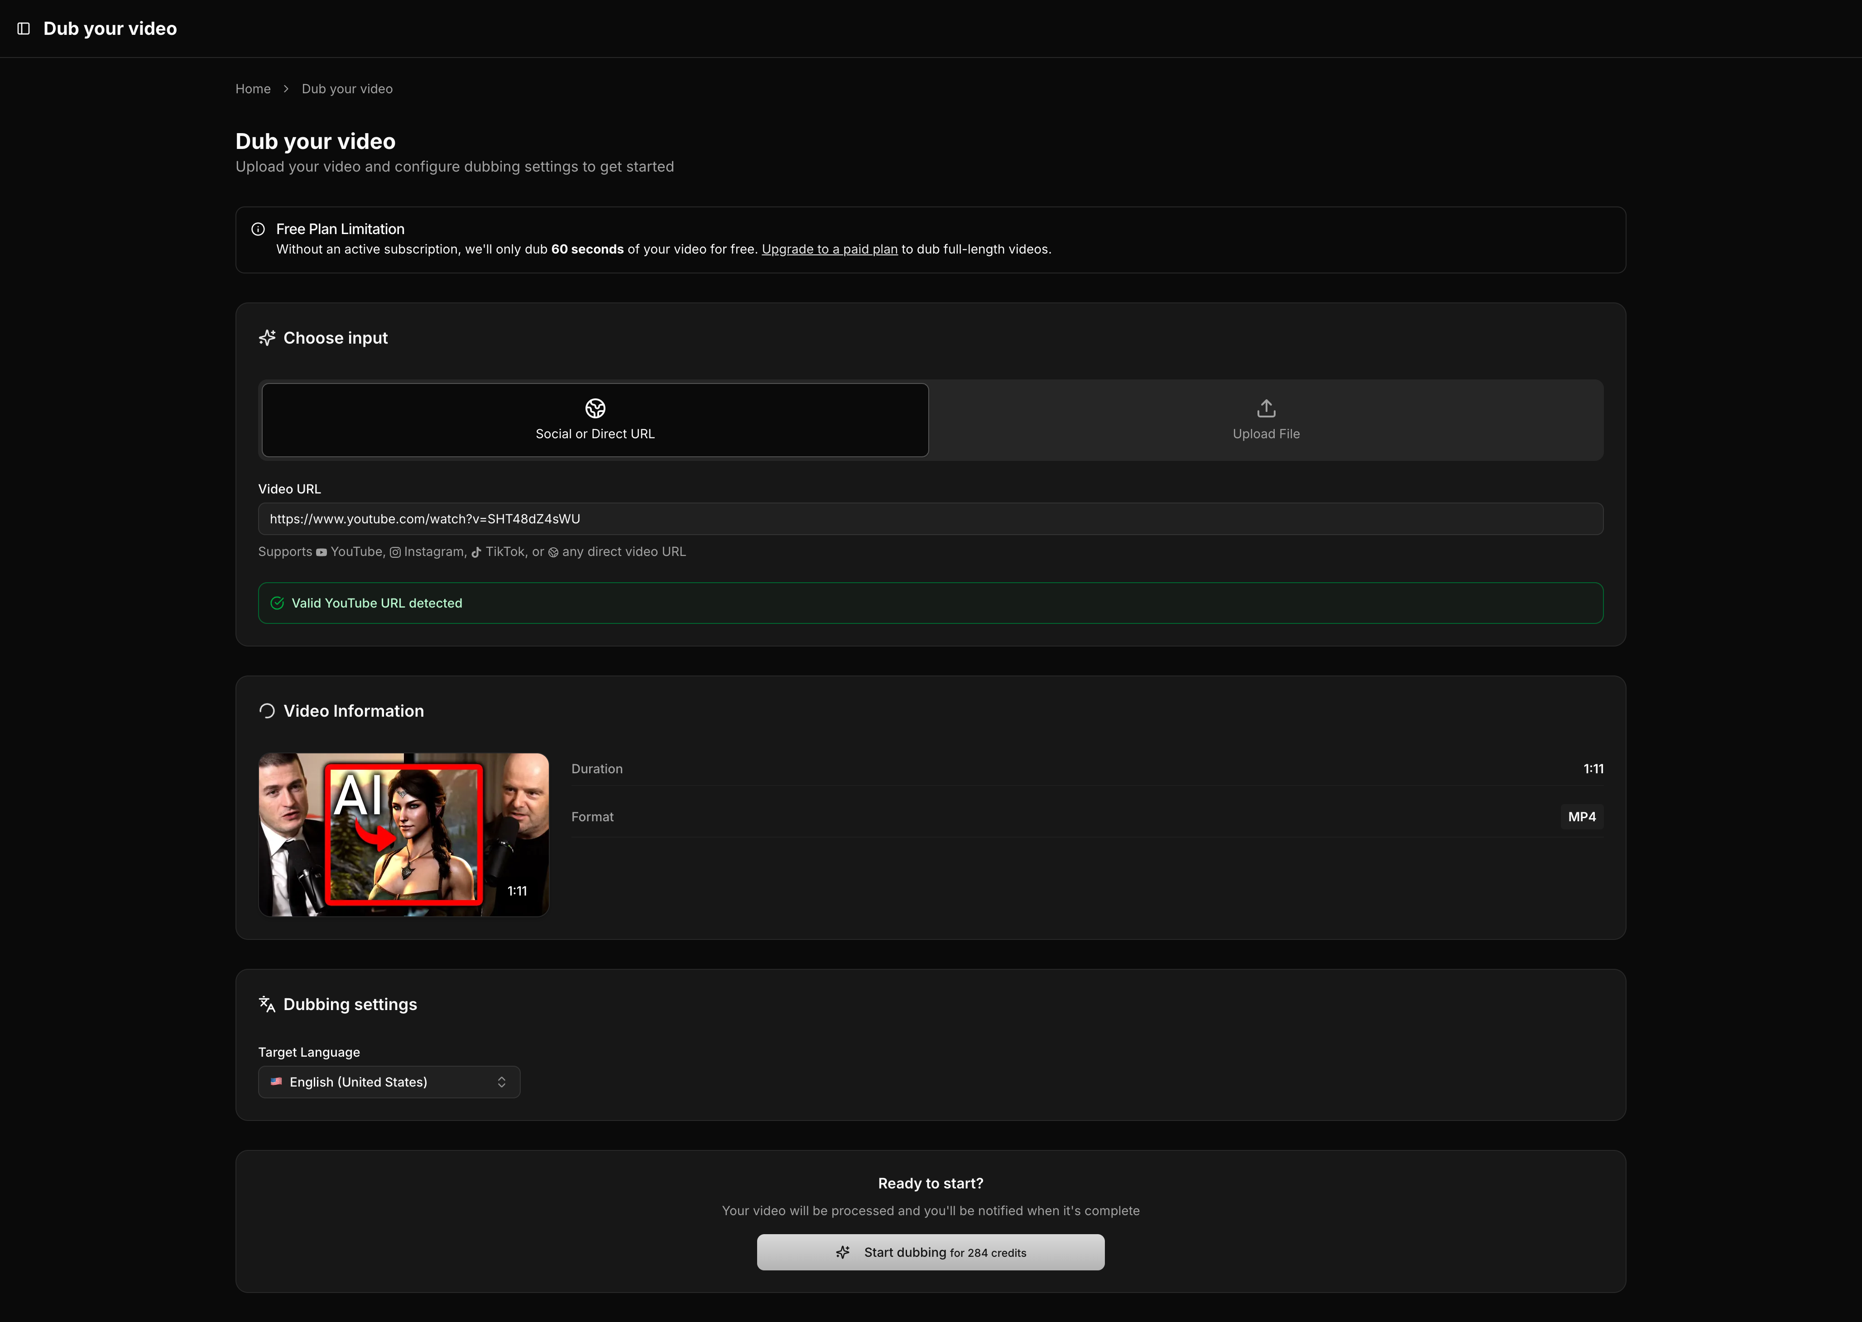Image resolution: width=1862 pixels, height=1322 pixels.
Task: Open the Target Language dropdown
Action: coord(389,1082)
